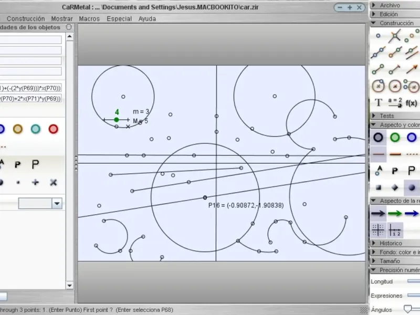420x315 pixels.
Task: Click the Longitud precision slider
Action: click(x=414, y=281)
